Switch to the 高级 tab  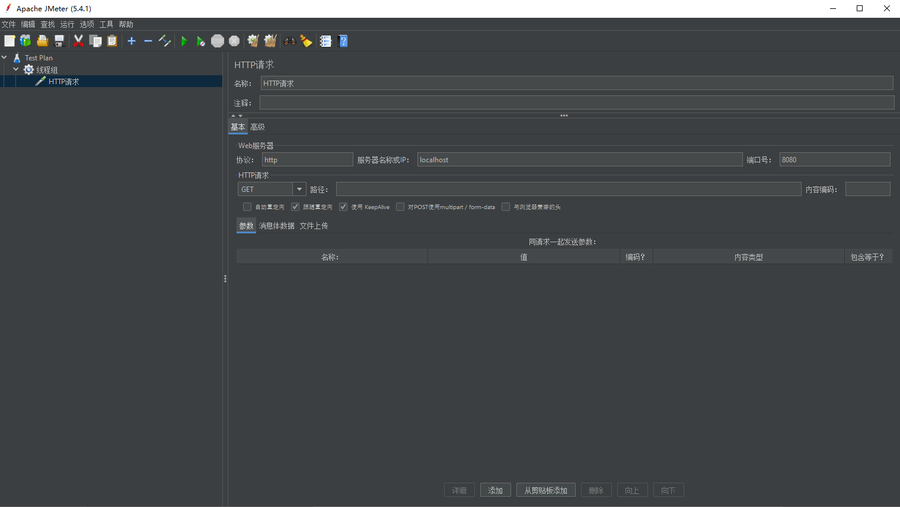[257, 127]
